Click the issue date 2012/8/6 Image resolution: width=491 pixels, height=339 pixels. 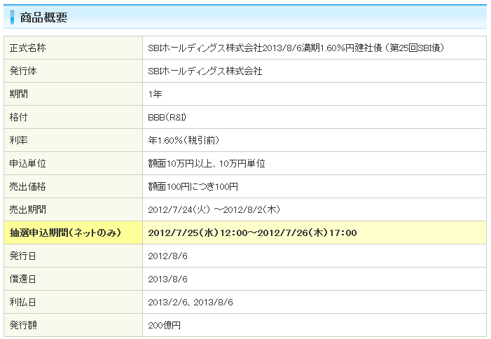[167, 256]
